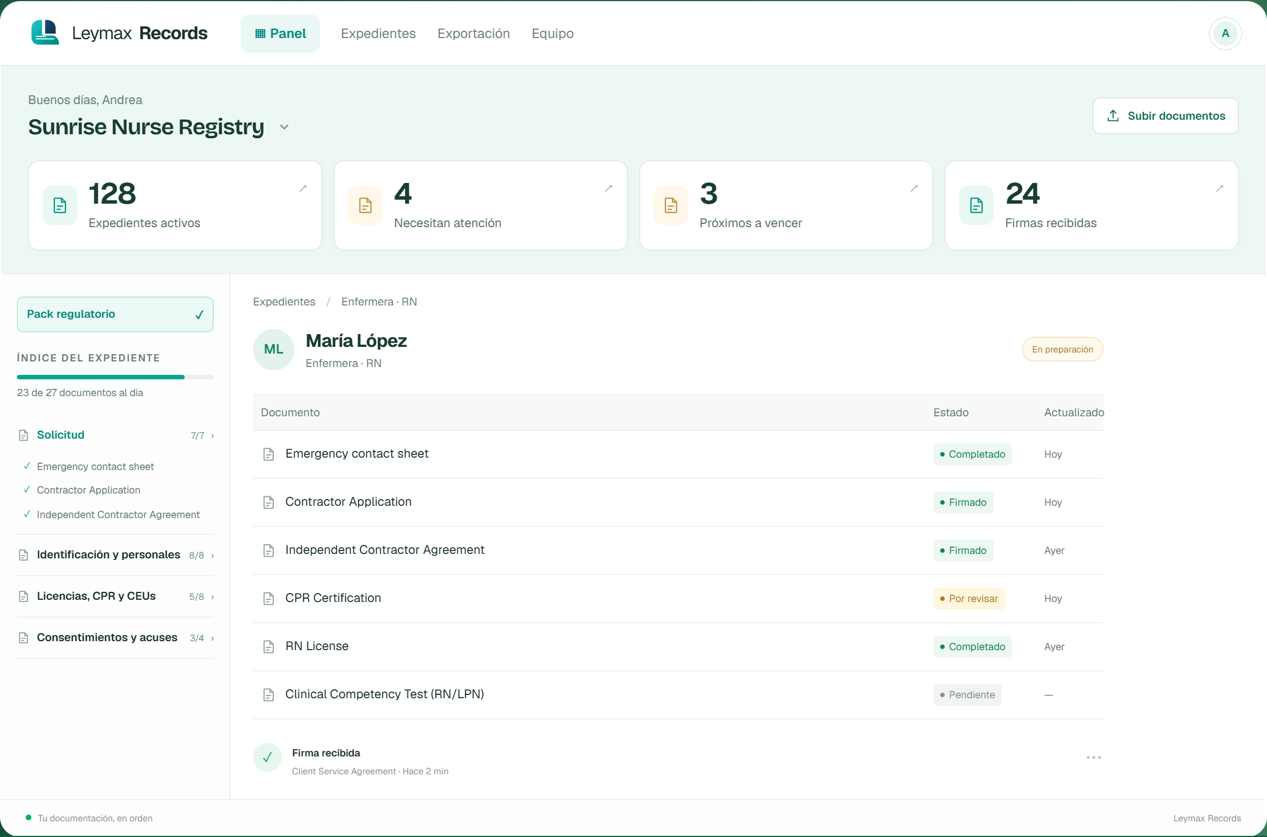Screen dimensions: 1267x837
Task: Click the Enfermera · RN breadcrumb
Action: [379, 302]
